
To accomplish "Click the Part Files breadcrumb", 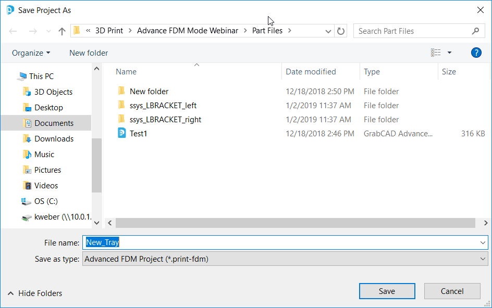I will (267, 31).
